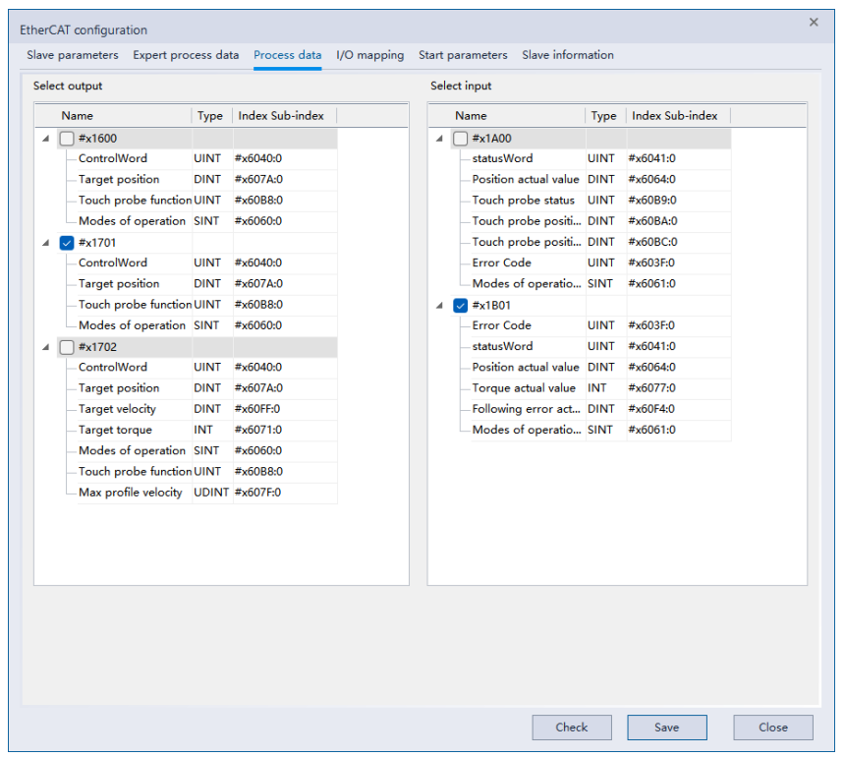Screen dimensions: 845x758
Task: Collapse the #x1B01 input tree node
Action: (x=439, y=306)
